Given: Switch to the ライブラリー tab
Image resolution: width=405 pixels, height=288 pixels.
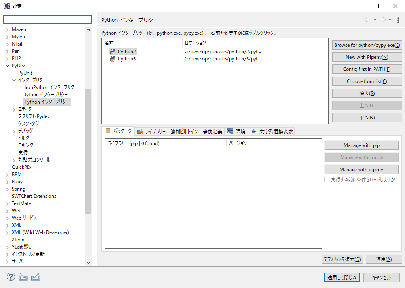Looking at the screenshot, I should click(151, 131).
